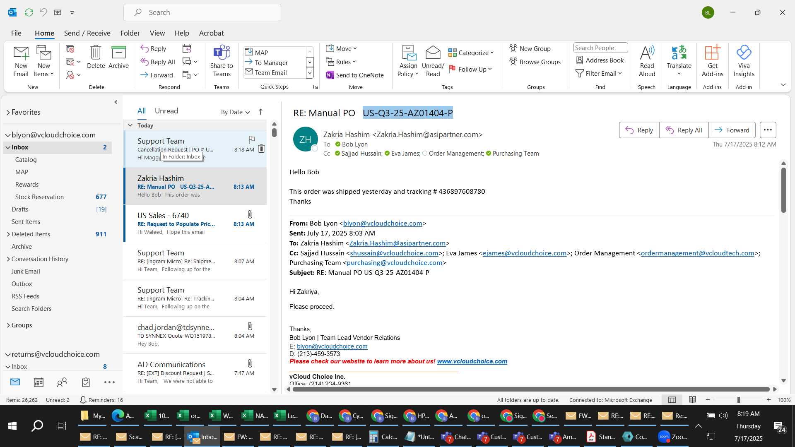Open www.vcloudchoice.com link in signature

472,361
